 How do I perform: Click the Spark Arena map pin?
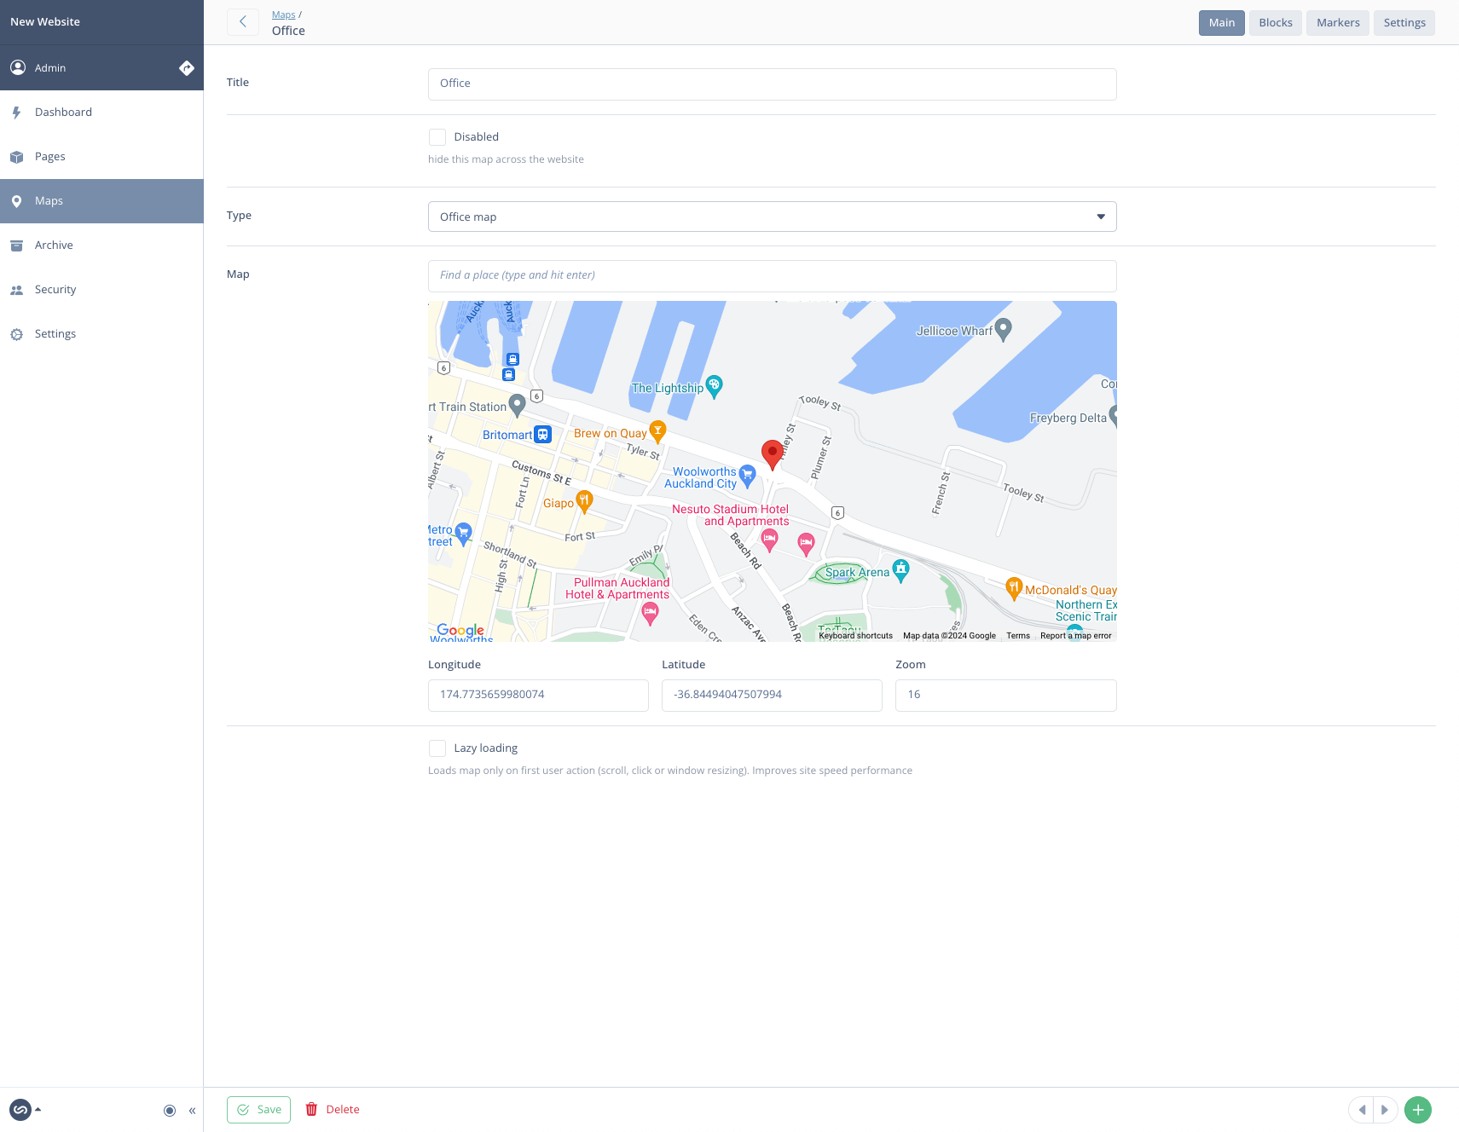(x=900, y=570)
